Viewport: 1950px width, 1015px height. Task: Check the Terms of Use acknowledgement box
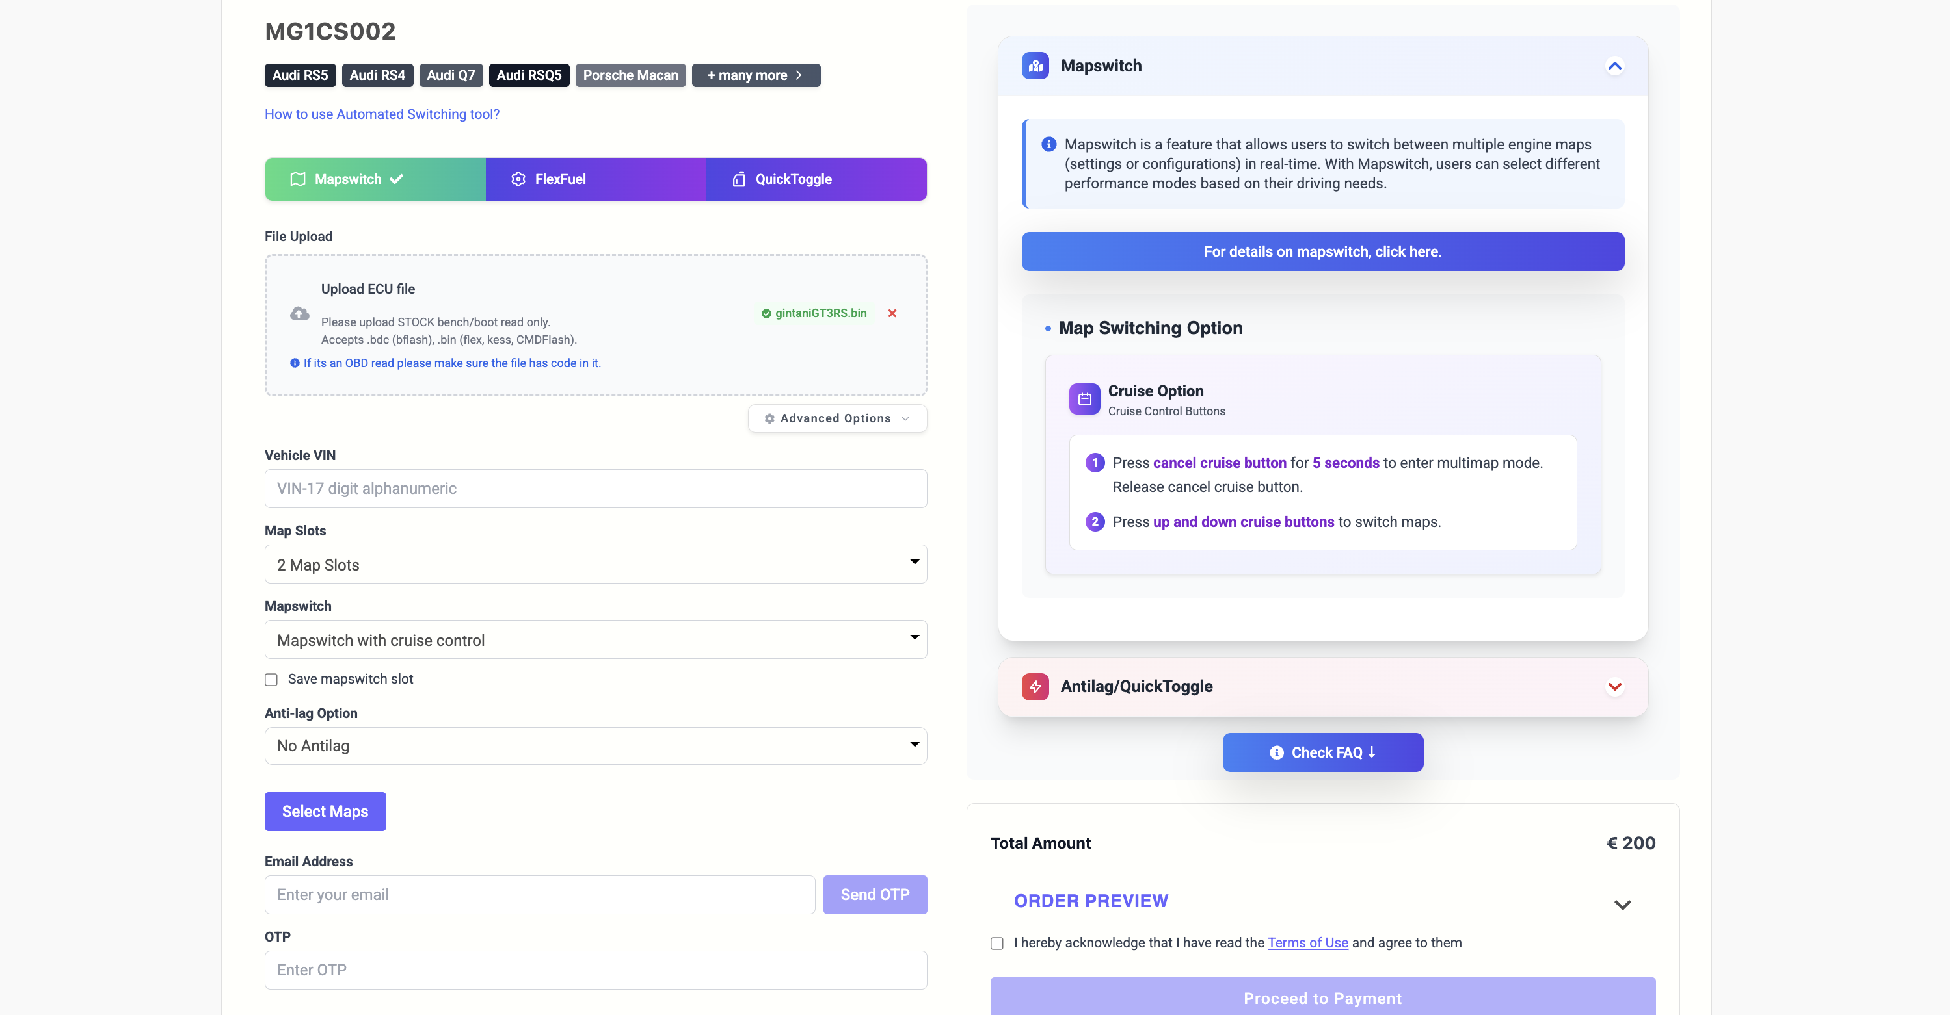point(997,943)
